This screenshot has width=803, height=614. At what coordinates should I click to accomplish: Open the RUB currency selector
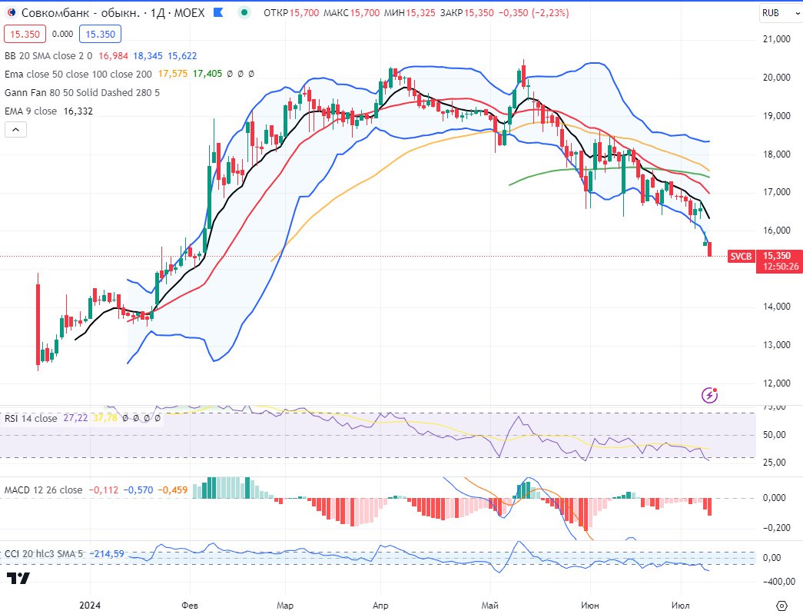[x=781, y=13]
